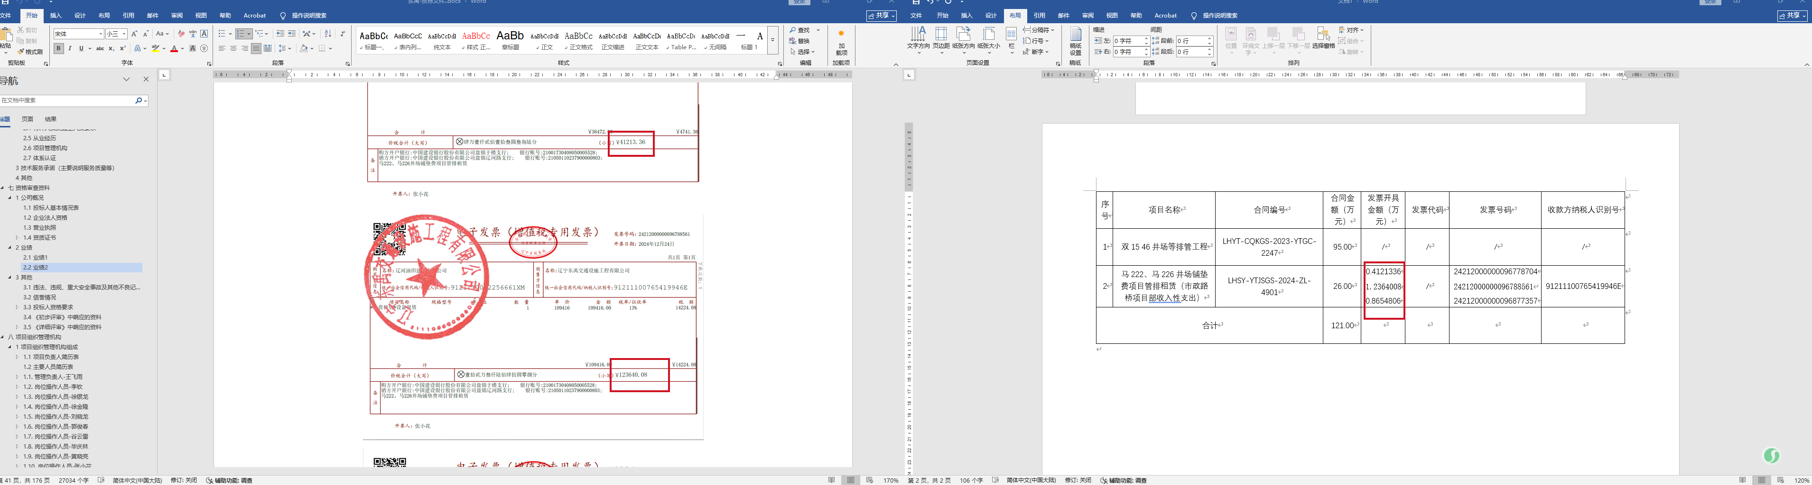1812x485 pixels.
Task: Toggle subscript formatting in left window
Action: (112, 48)
